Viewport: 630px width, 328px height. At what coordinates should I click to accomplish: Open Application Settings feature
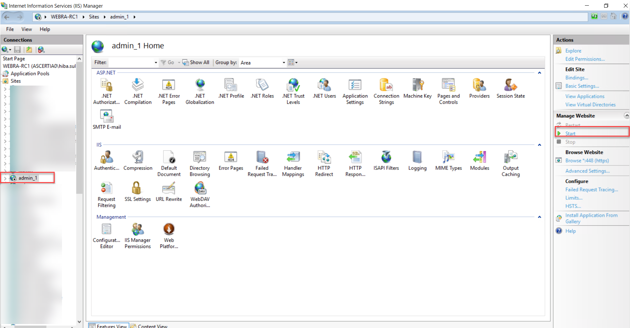(x=355, y=92)
